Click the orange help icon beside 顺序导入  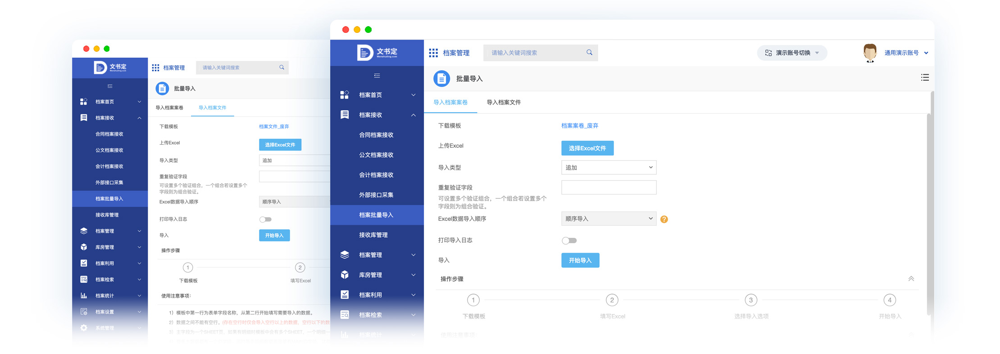coord(664,219)
